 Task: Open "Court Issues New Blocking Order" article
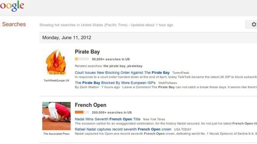pyautogui.click(x=122, y=73)
